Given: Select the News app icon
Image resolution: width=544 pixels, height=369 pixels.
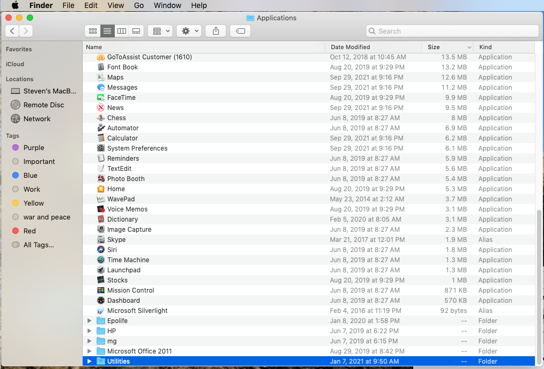Looking at the screenshot, I should click(x=100, y=108).
